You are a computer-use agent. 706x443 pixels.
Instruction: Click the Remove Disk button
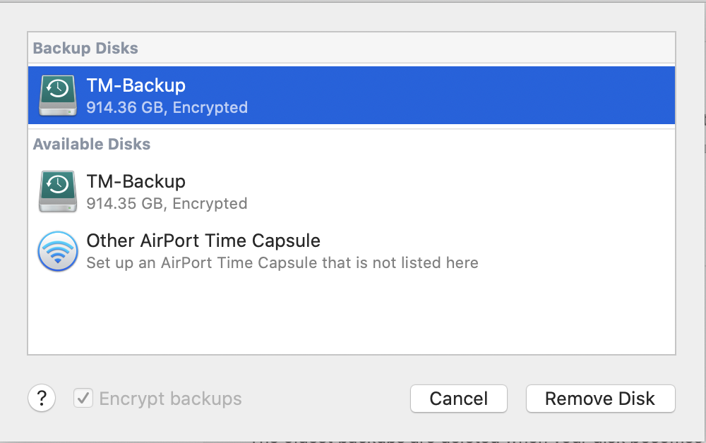coord(600,399)
